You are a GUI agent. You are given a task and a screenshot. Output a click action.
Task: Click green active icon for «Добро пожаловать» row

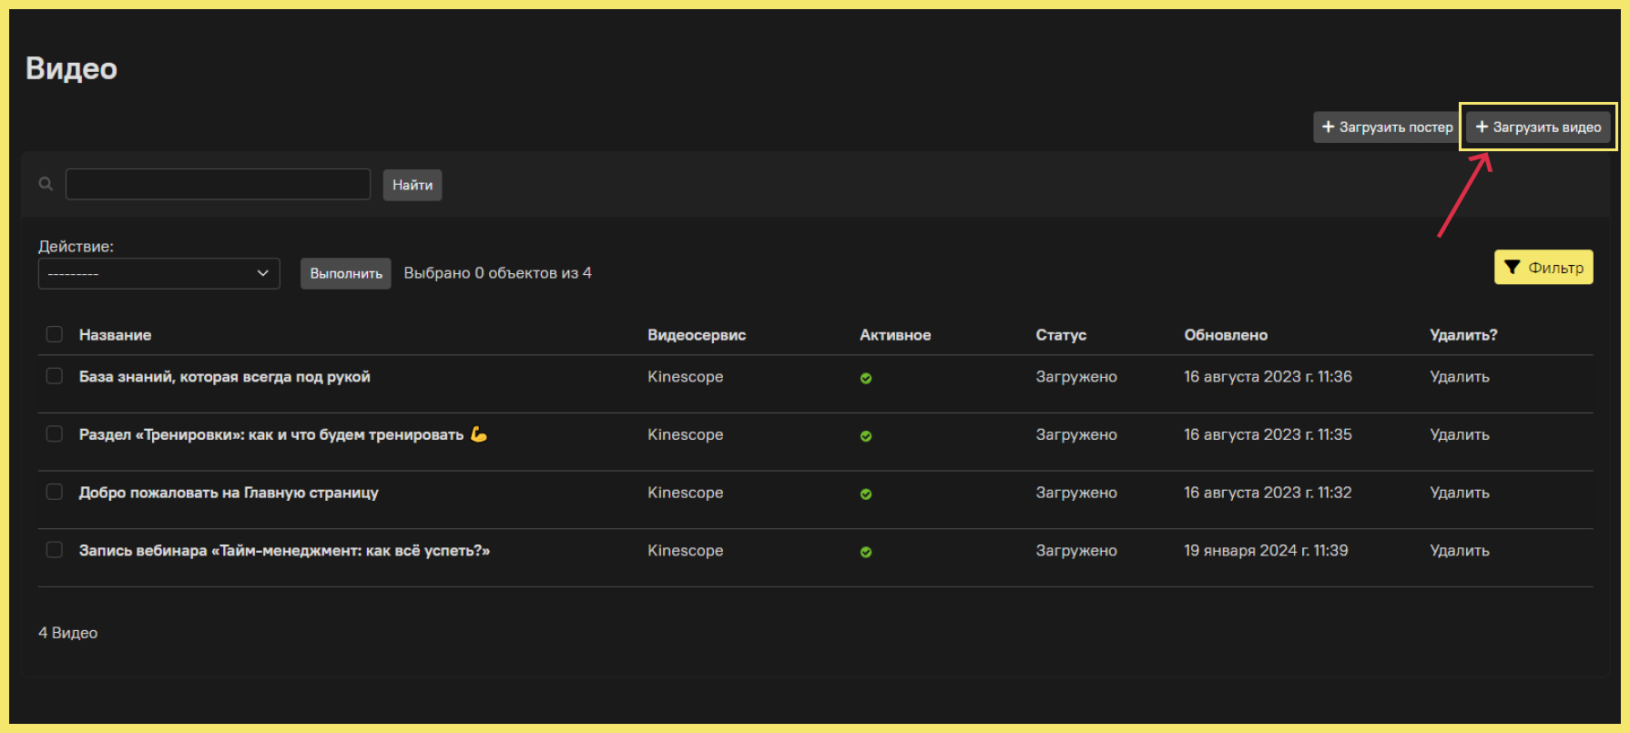point(866,494)
